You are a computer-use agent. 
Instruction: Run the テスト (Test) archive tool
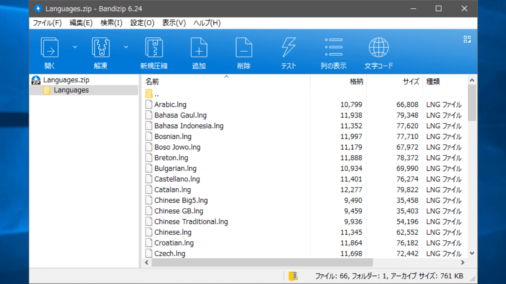[x=289, y=48]
